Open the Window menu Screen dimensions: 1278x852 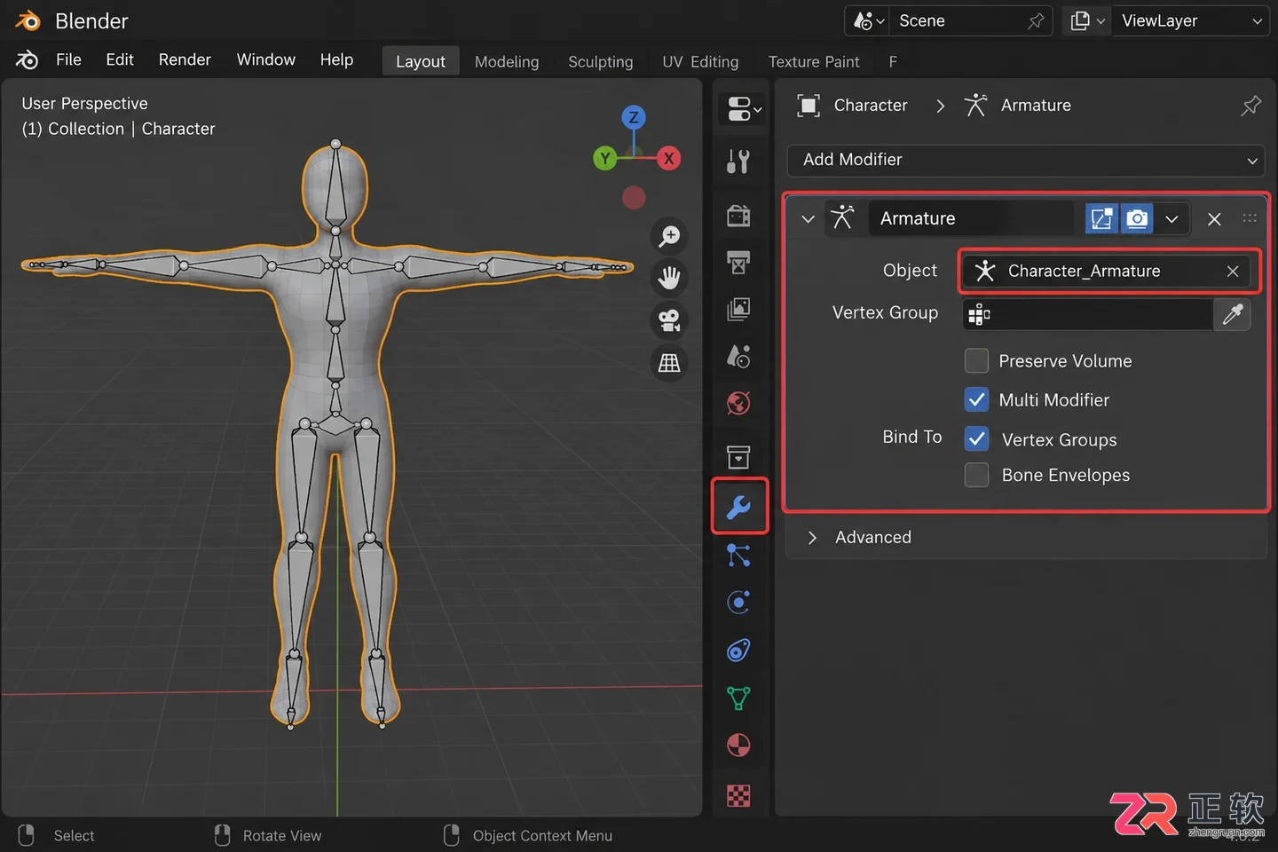pos(266,59)
